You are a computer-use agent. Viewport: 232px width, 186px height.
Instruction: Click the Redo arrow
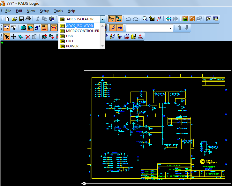click(x=136, y=19)
